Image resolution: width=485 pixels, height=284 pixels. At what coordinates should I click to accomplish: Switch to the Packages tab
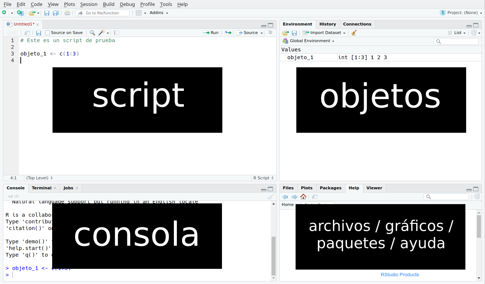330,188
